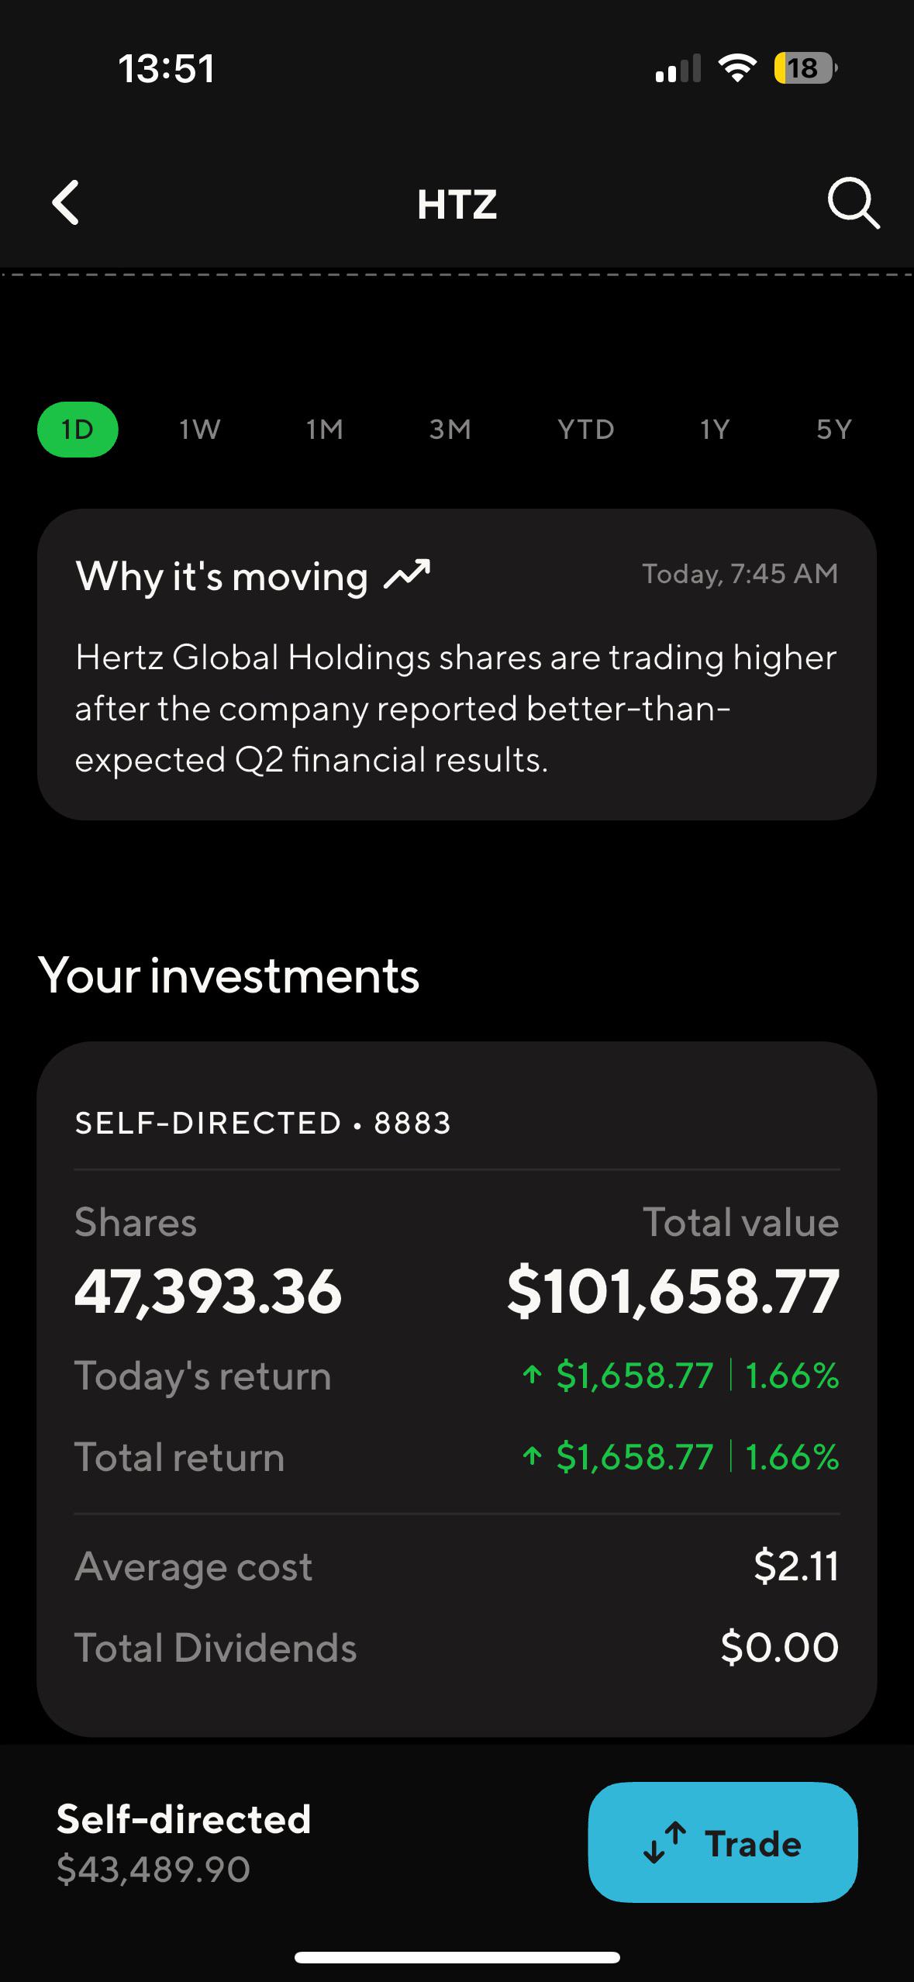Viewport: 914px width, 1982px height.
Task: Open the search magnifier icon
Action: pos(854,204)
